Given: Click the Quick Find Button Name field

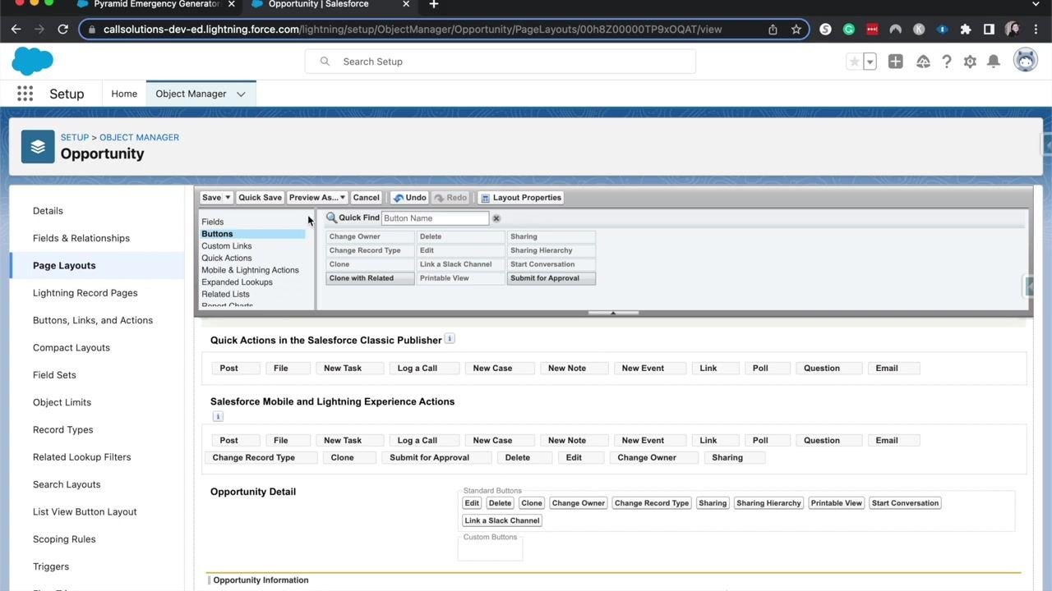Looking at the screenshot, I should [x=435, y=218].
